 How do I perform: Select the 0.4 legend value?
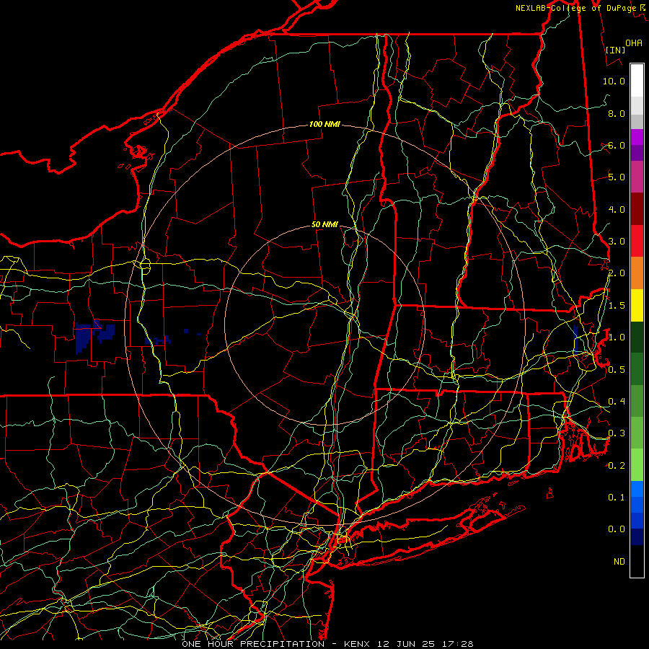point(617,401)
